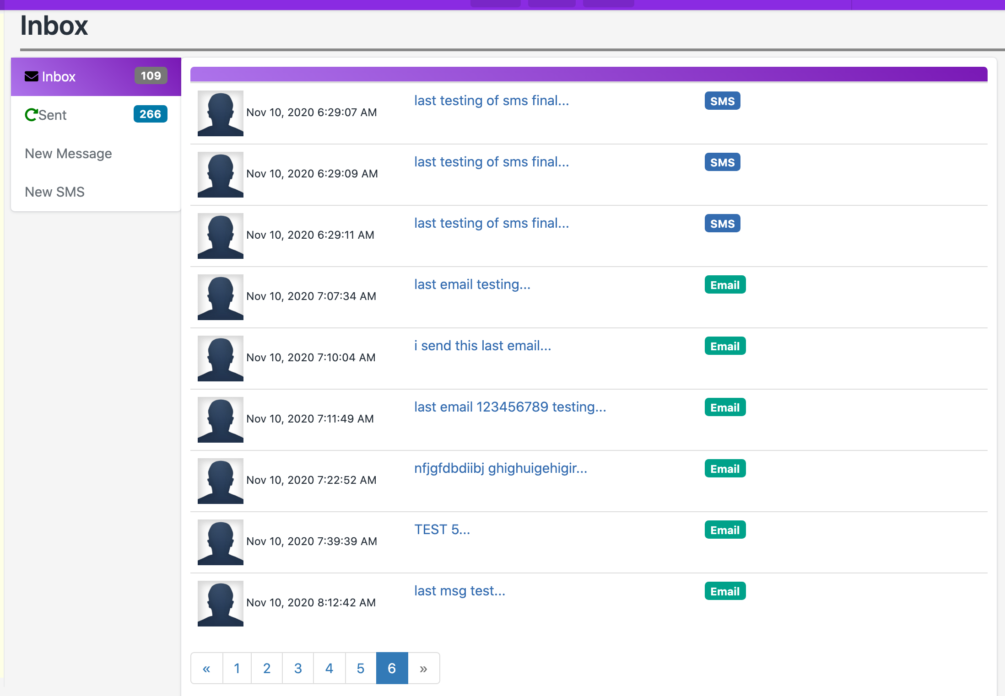The height and width of the screenshot is (696, 1005).
Task: Open the 'last email 123456789 testing...' message
Action: 510,407
